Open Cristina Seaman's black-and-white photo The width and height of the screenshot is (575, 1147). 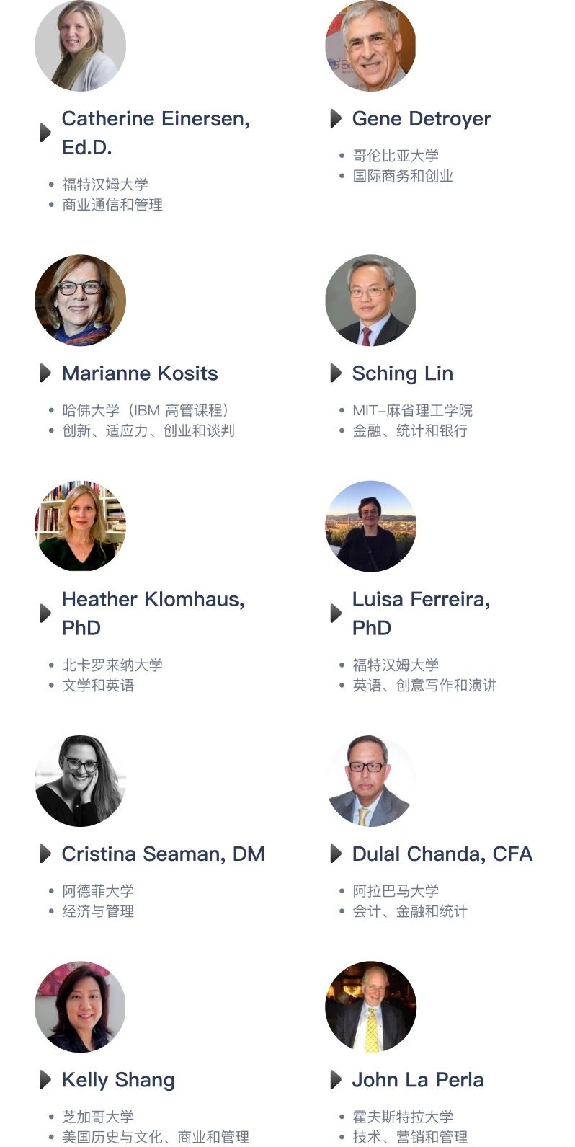tap(80, 781)
